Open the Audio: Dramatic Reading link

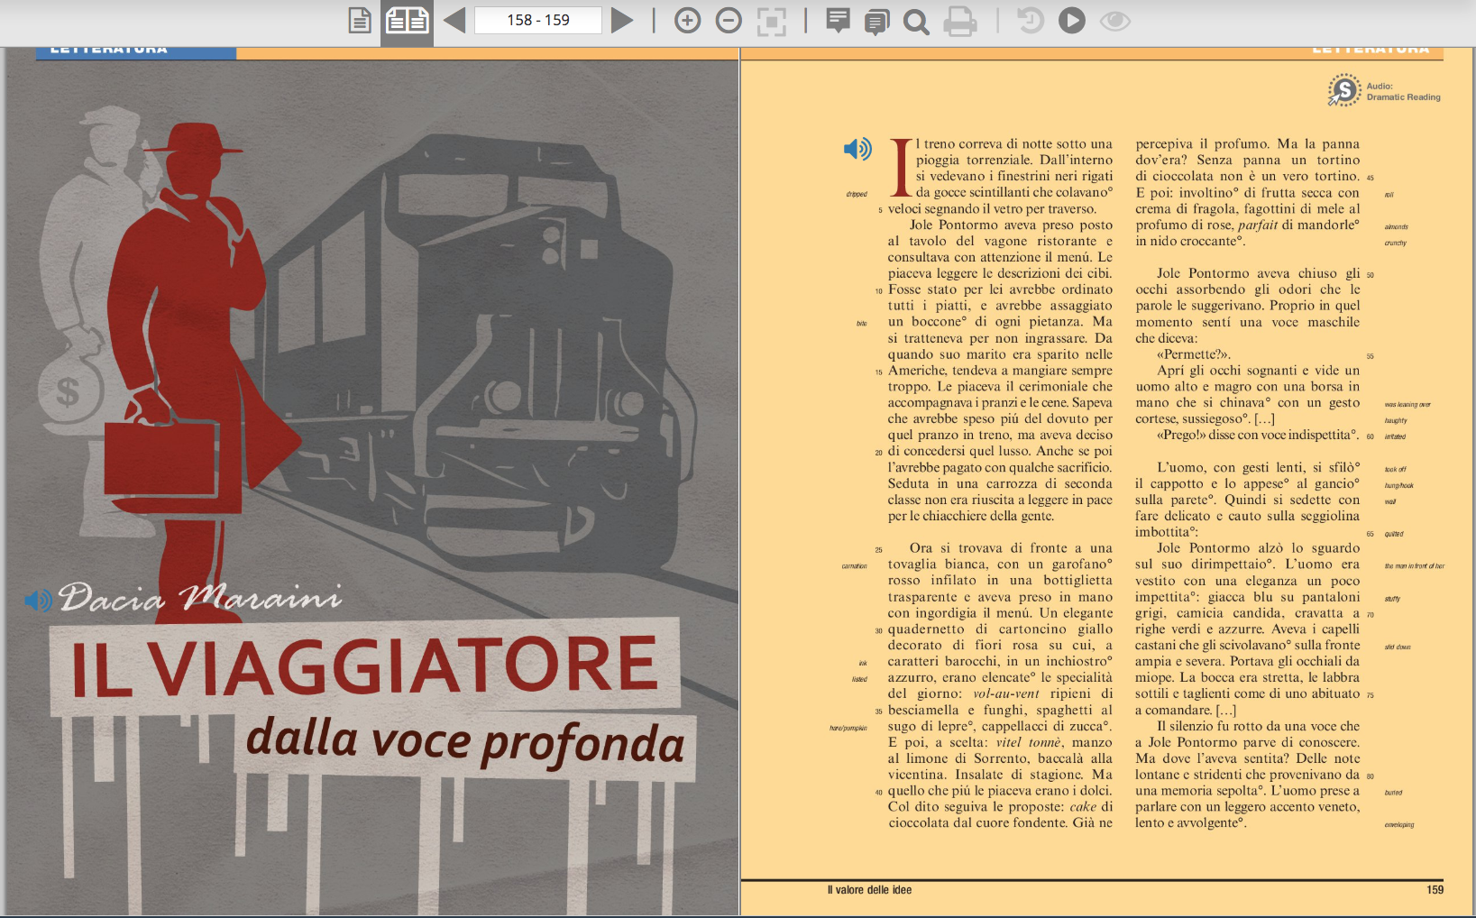1384,91
